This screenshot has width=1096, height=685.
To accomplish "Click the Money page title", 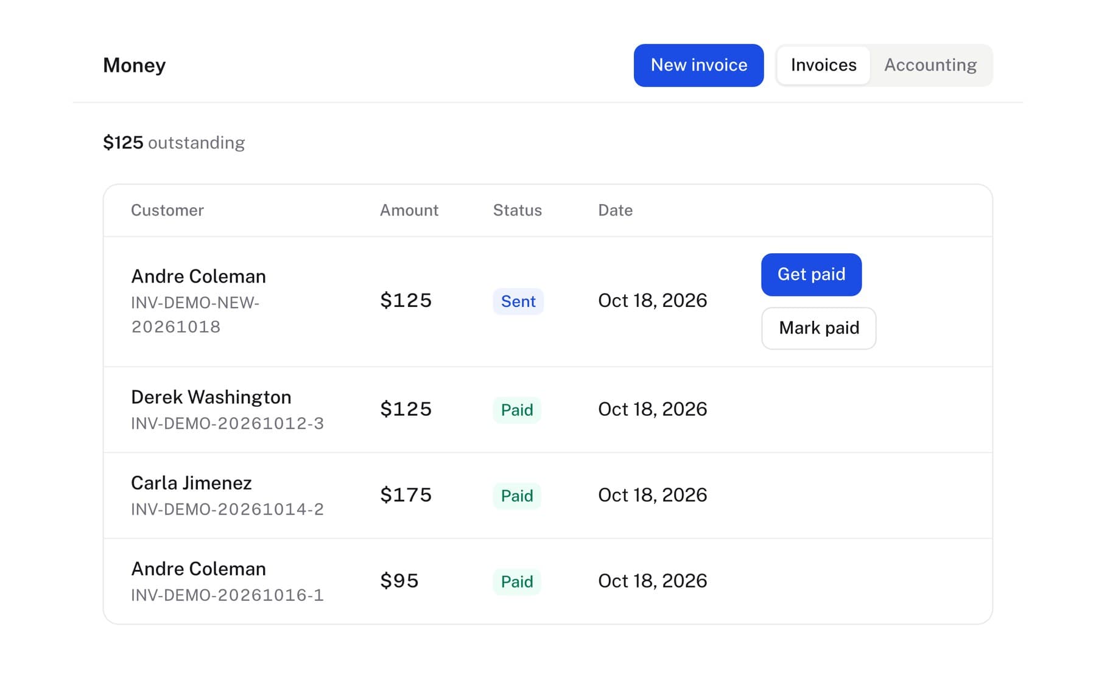I will 135,65.
